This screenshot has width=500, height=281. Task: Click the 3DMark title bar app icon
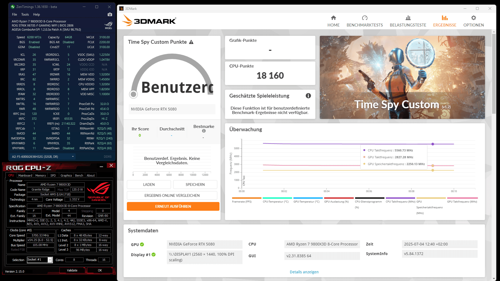[121, 8]
